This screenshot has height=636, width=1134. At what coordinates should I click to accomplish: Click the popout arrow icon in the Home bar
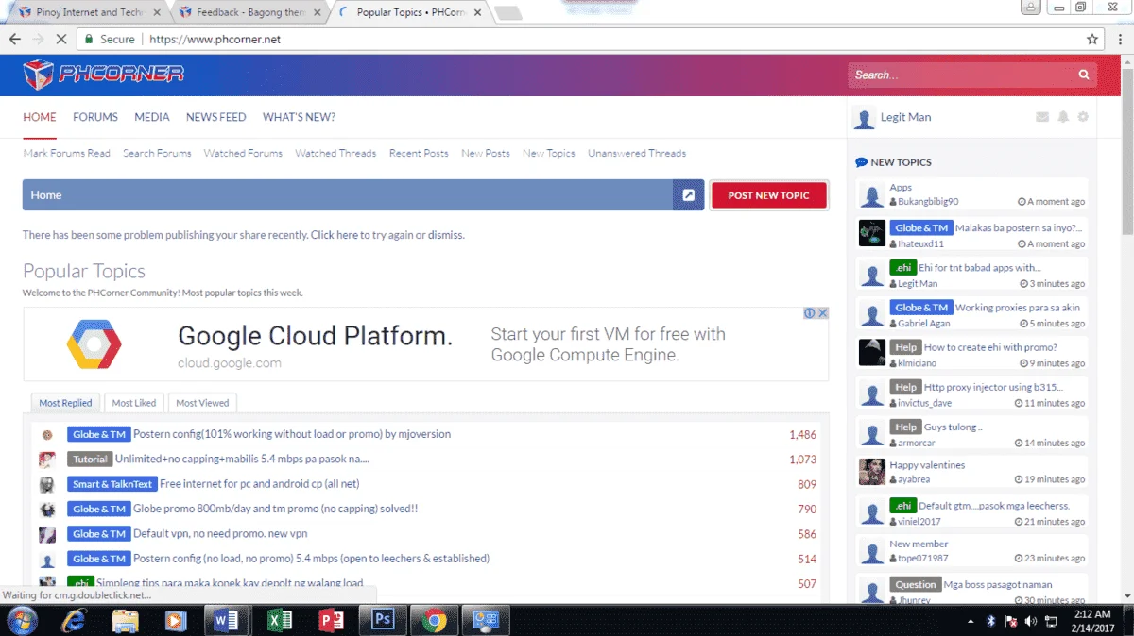(689, 195)
